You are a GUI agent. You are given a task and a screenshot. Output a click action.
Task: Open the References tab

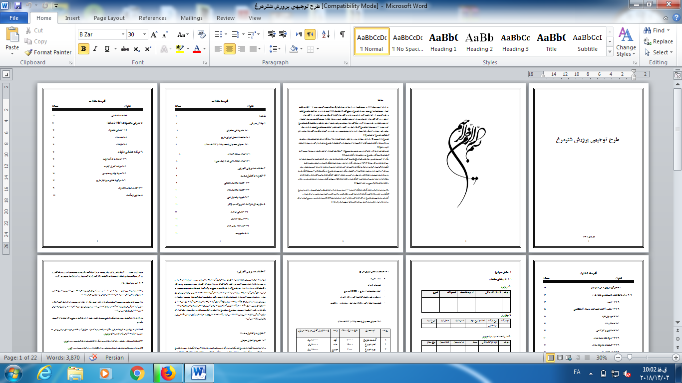point(153,18)
